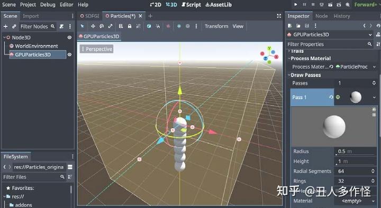Open the Perspective viewport menu
381x208 pixels.
96,49
